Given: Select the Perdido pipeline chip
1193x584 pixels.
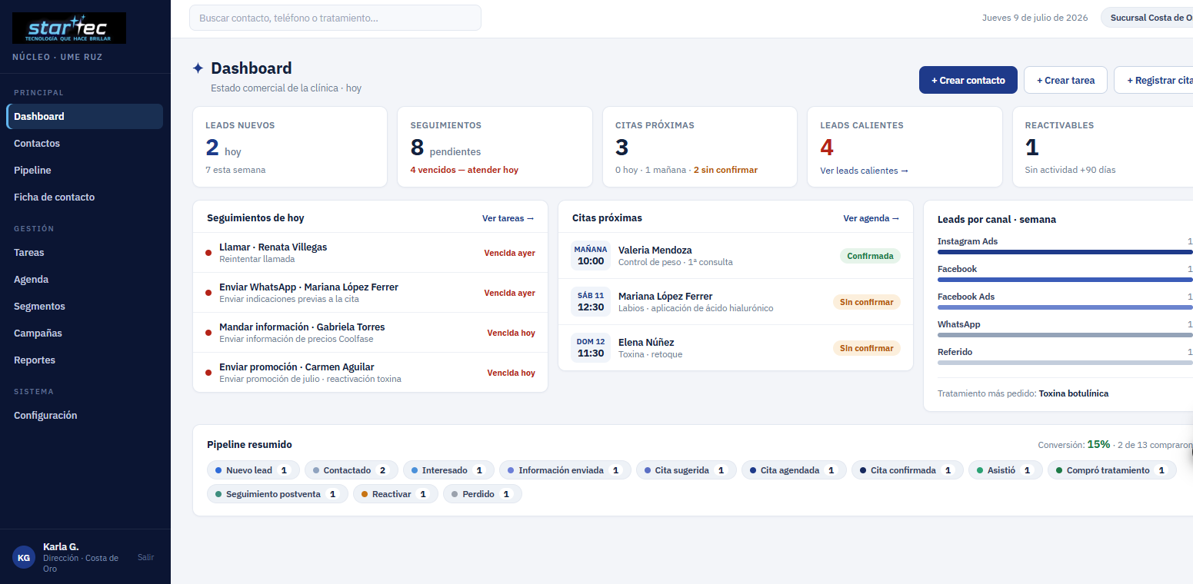Looking at the screenshot, I should tap(482, 494).
